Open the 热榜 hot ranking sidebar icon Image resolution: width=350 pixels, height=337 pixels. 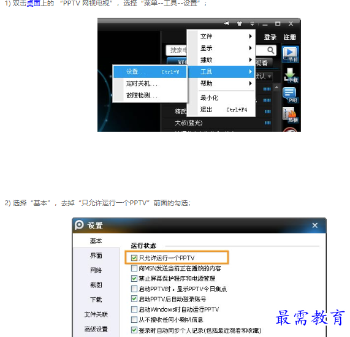tap(290, 115)
